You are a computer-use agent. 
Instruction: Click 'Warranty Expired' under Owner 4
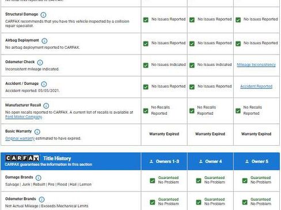tap(210, 134)
